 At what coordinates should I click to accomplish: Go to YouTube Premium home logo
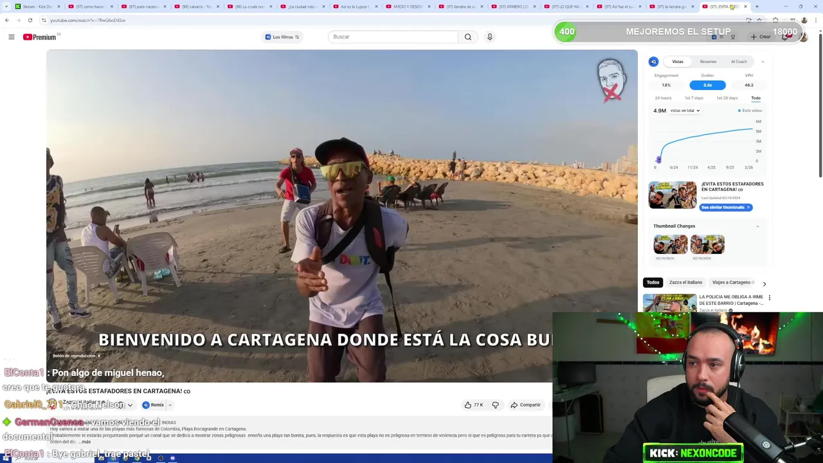[40, 37]
